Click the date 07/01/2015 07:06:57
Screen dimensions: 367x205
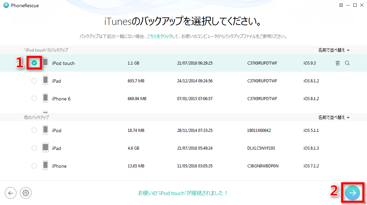[x=195, y=99]
